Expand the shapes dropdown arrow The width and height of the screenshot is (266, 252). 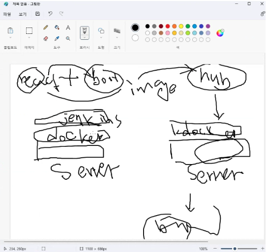pos(101,37)
